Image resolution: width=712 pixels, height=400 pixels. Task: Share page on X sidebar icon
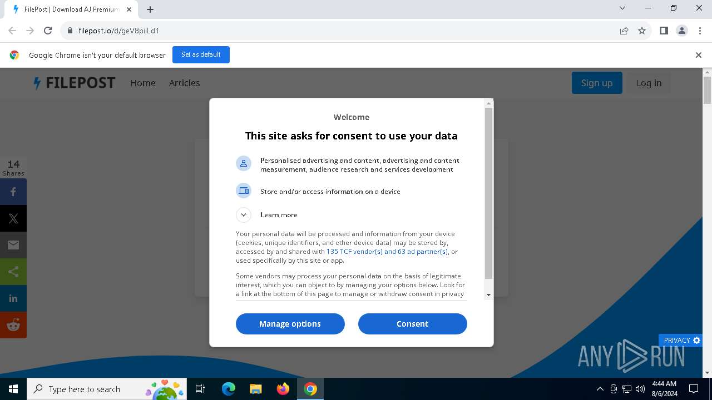[x=13, y=218]
